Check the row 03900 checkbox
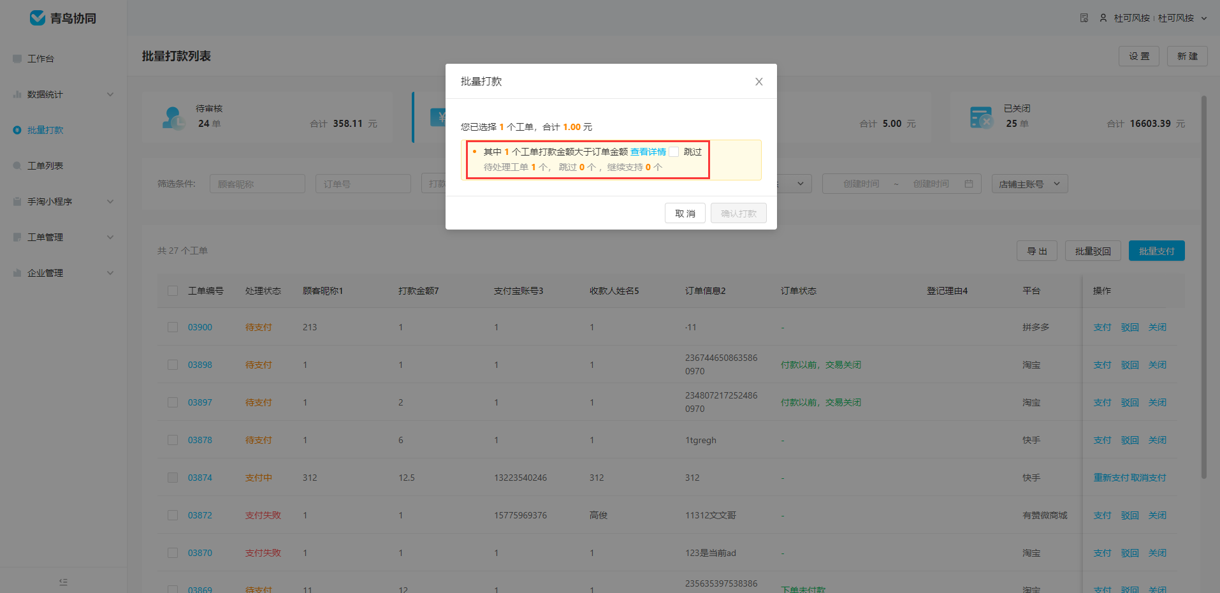The width and height of the screenshot is (1220, 593). pos(173,327)
